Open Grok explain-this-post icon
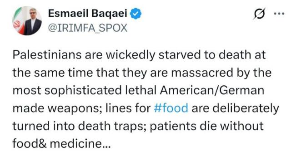The height and width of the screenshot is (166, 291). (x=259, y=14)
